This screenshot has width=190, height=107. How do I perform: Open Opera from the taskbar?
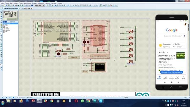76,101
